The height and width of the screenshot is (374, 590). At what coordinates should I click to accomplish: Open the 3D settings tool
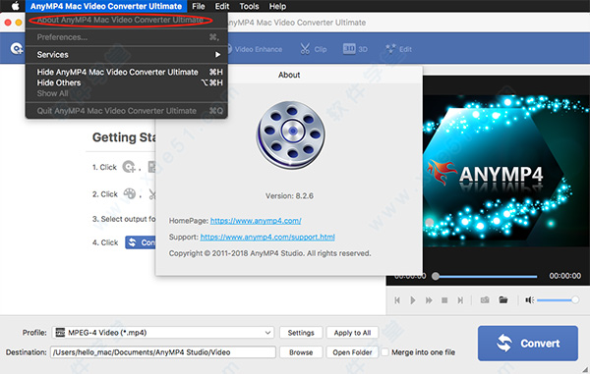(x=355, y=49)
